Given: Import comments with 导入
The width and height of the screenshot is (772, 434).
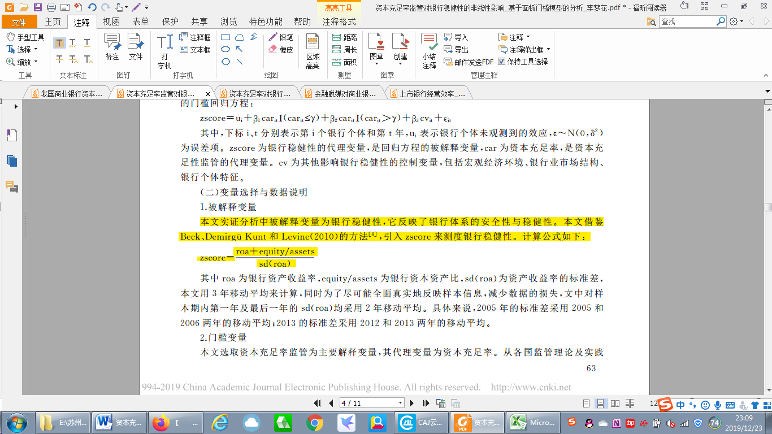Looking at the screenshot, I should coord(456,37).
